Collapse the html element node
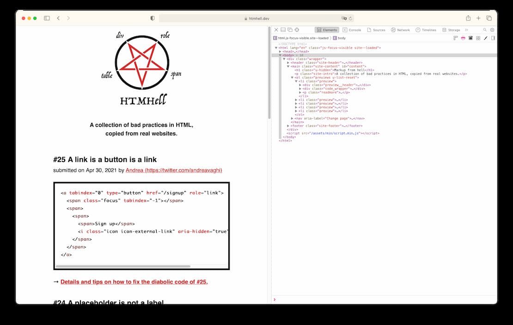Screen dimensions: 513x325 (x=276, y=48)
